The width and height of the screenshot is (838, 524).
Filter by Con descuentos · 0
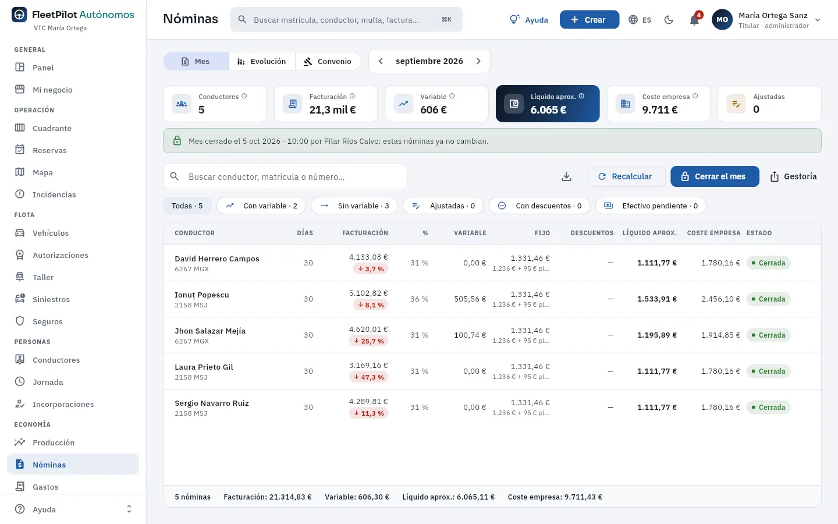point(539,206)
